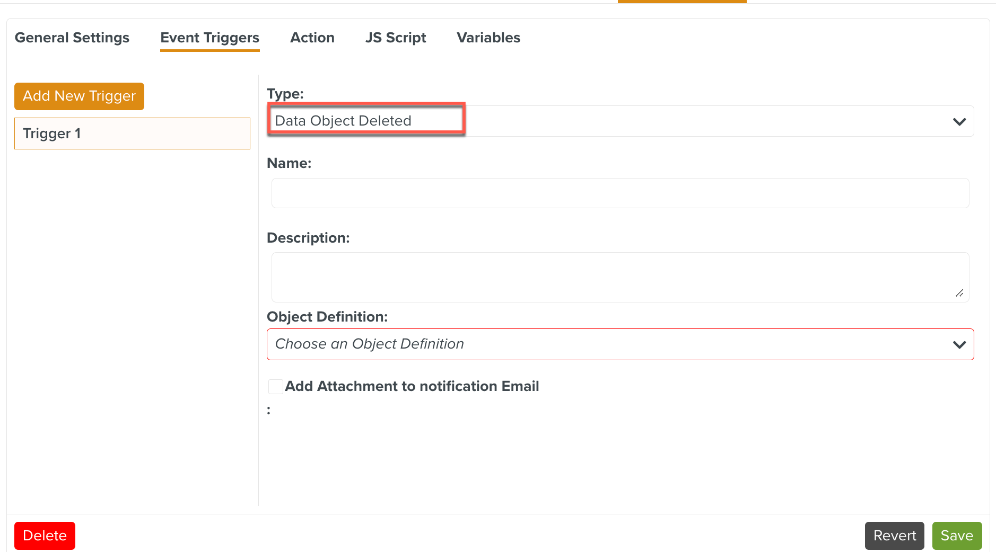Click the Add Attachment to notification Email label
The image size is (996, 552).
click(x=412, y=386)
